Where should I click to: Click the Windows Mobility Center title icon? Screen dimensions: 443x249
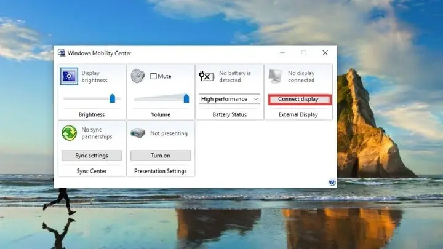(62, 53)
